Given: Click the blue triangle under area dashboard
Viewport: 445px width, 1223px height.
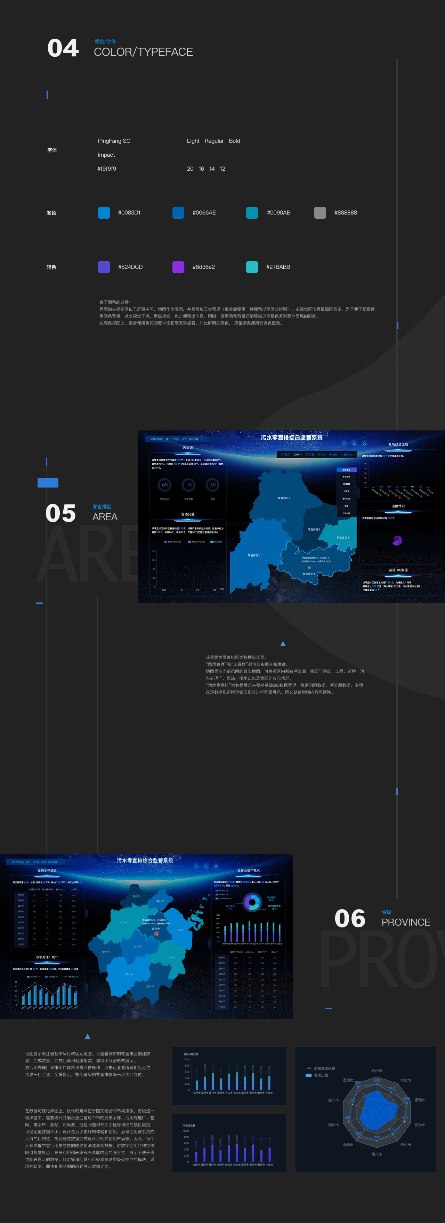Looking at the screenshot, I should [283, 644].
